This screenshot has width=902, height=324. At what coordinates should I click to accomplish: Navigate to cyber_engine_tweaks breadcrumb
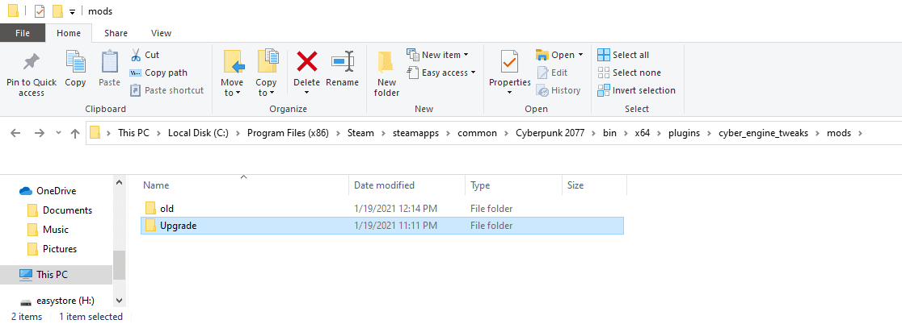763,133
